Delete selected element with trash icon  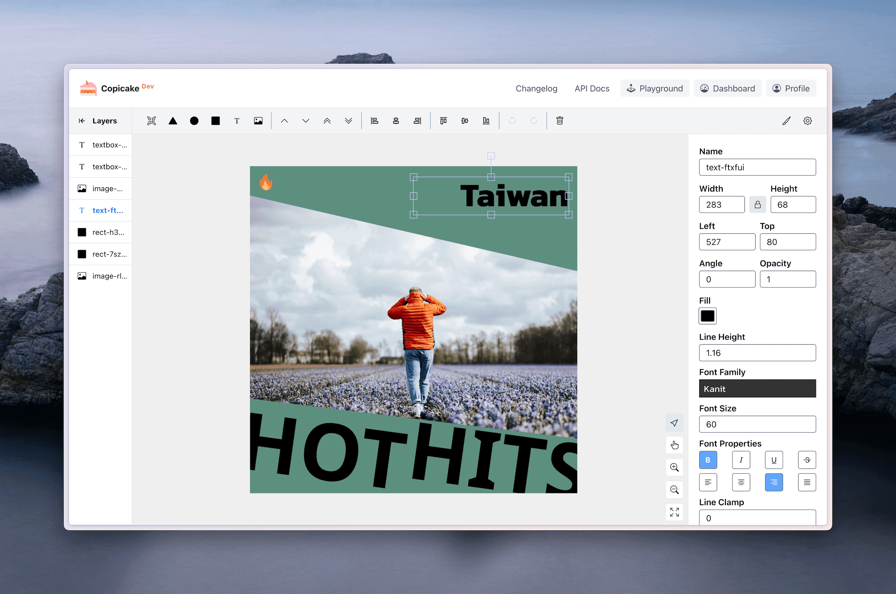tap(559, 121)
